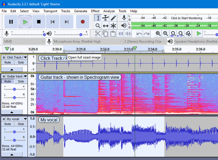Screen dimensions: 218x160
Task: Click the playback meter speaker icon
Action: click(124, 26)
